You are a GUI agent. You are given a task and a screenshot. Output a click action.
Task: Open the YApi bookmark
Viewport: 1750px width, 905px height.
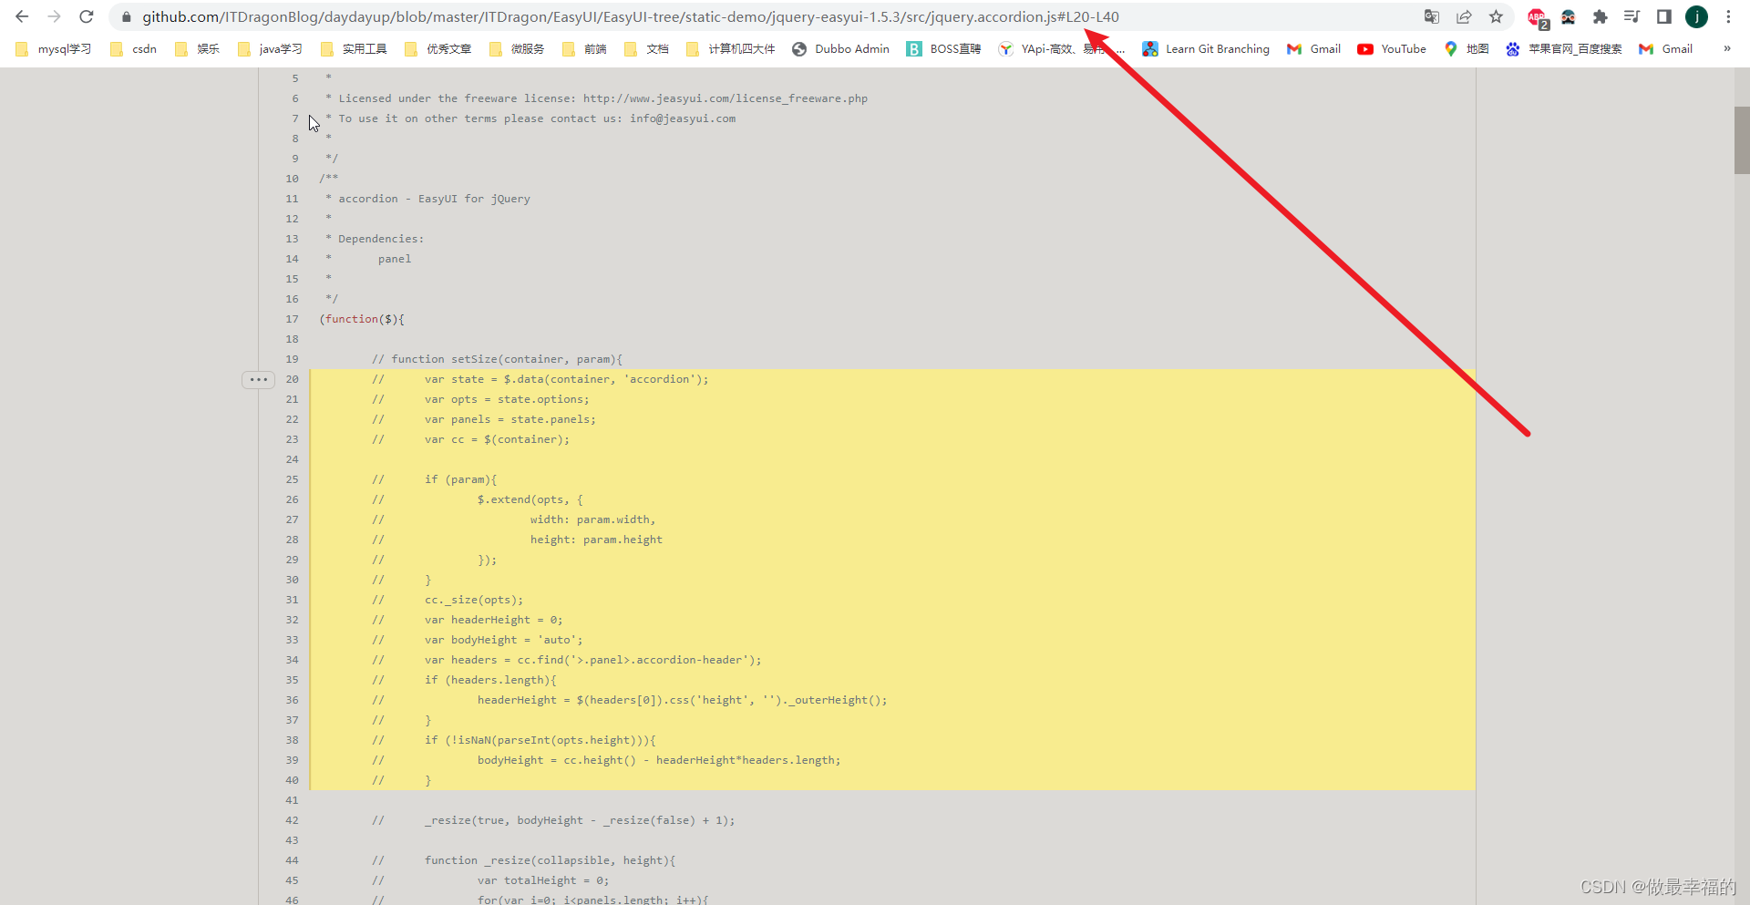pyautogui.click(x=1061, y=49)
